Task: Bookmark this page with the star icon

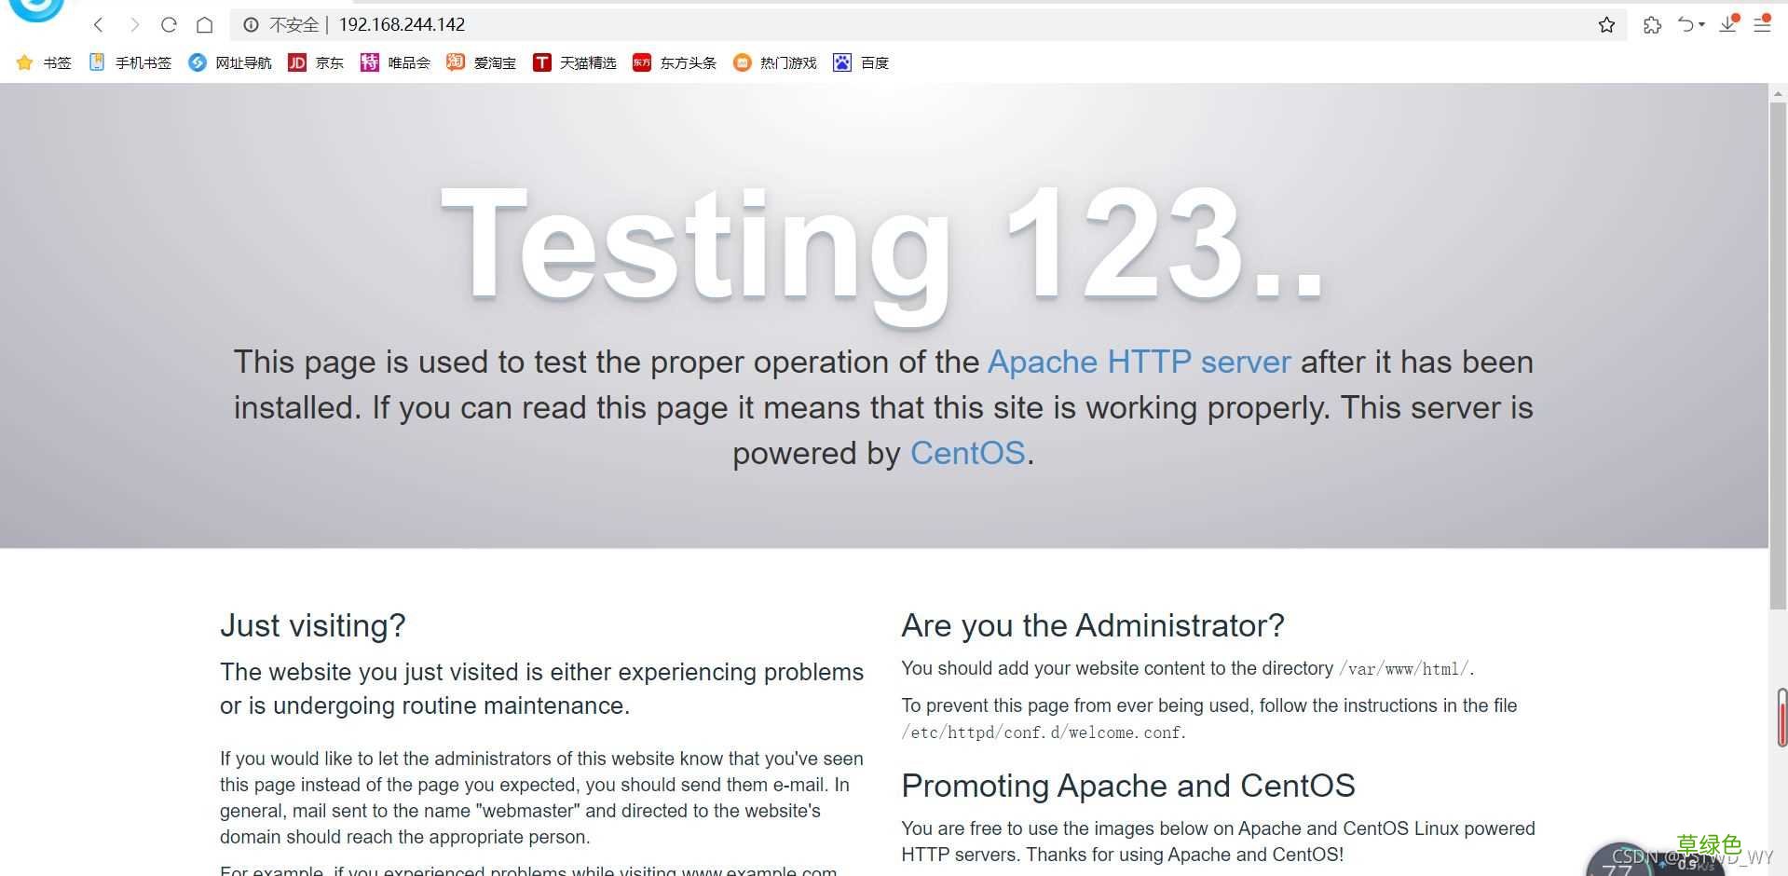Action: click(x=1606, y=25)
